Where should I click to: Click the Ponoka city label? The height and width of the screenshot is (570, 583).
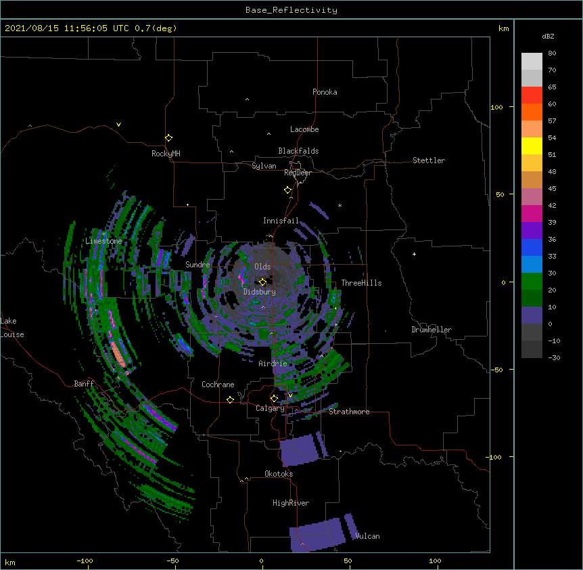pyautogui.click(x=325, y=92)
